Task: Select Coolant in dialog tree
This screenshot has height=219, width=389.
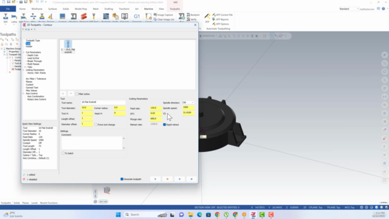Action: [x=30, y=85]
